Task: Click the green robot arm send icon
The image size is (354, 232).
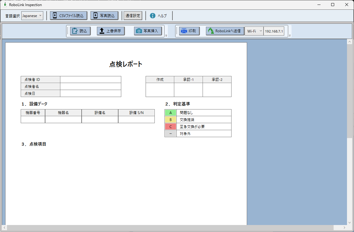Action: 211,31
